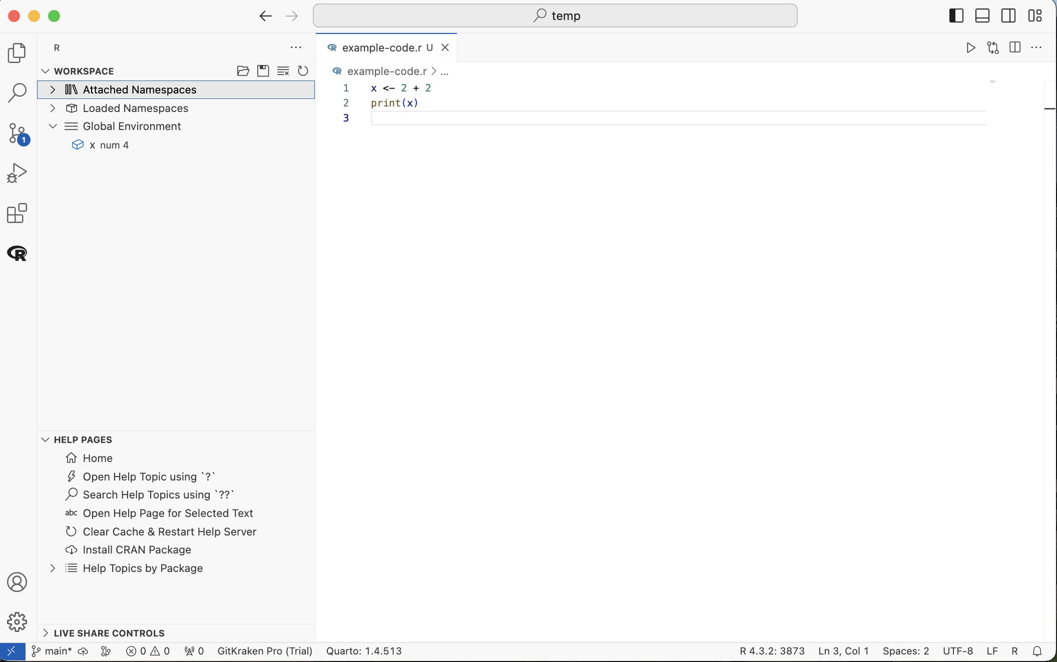Open the R extension sidebar icon
This screenshot has height=662, width=1057.
point(17,253)
